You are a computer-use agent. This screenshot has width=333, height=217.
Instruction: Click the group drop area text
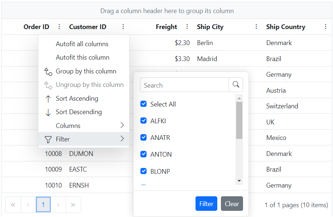coord(167,11)
